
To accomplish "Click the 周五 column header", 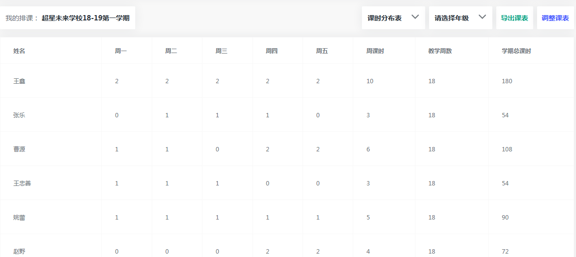I will pyautogui.click(x=322, y=51).
